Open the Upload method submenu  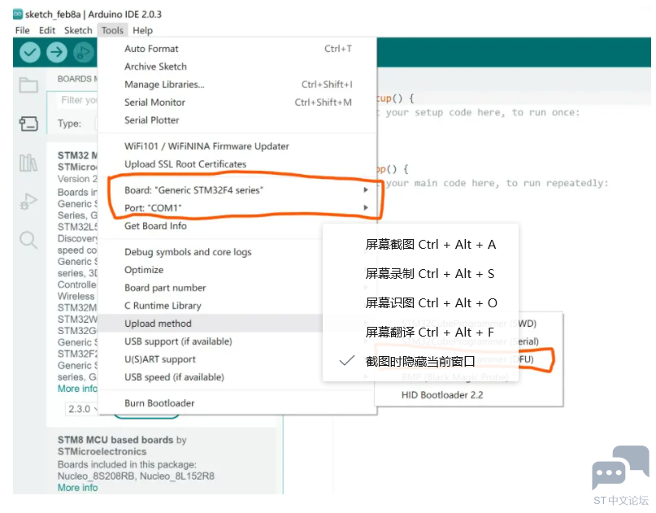click(211, 324)
